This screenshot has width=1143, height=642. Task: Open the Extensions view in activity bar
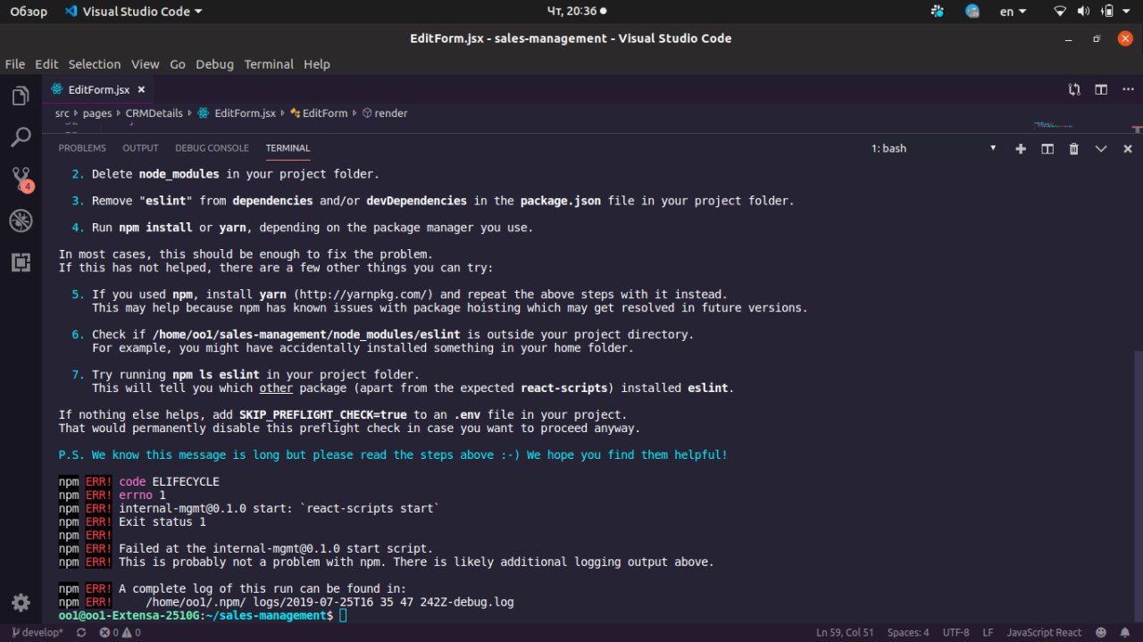click(x=21, y=262)
